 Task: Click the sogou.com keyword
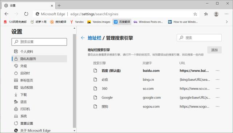[x=151, y=106]
